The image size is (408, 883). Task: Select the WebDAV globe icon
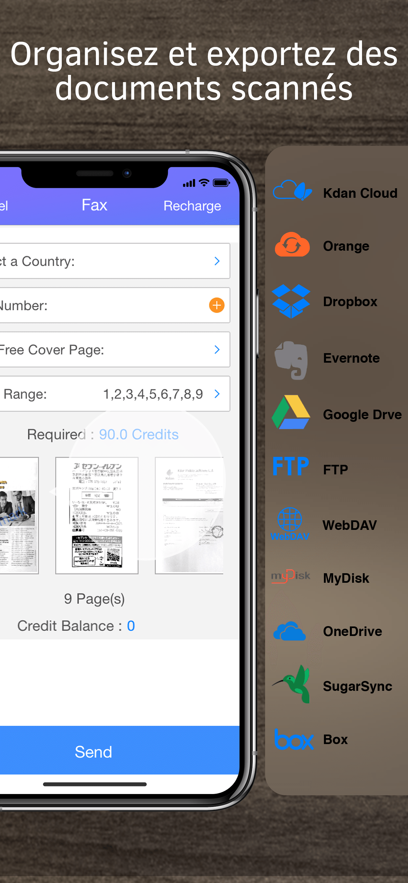[290, 524]
